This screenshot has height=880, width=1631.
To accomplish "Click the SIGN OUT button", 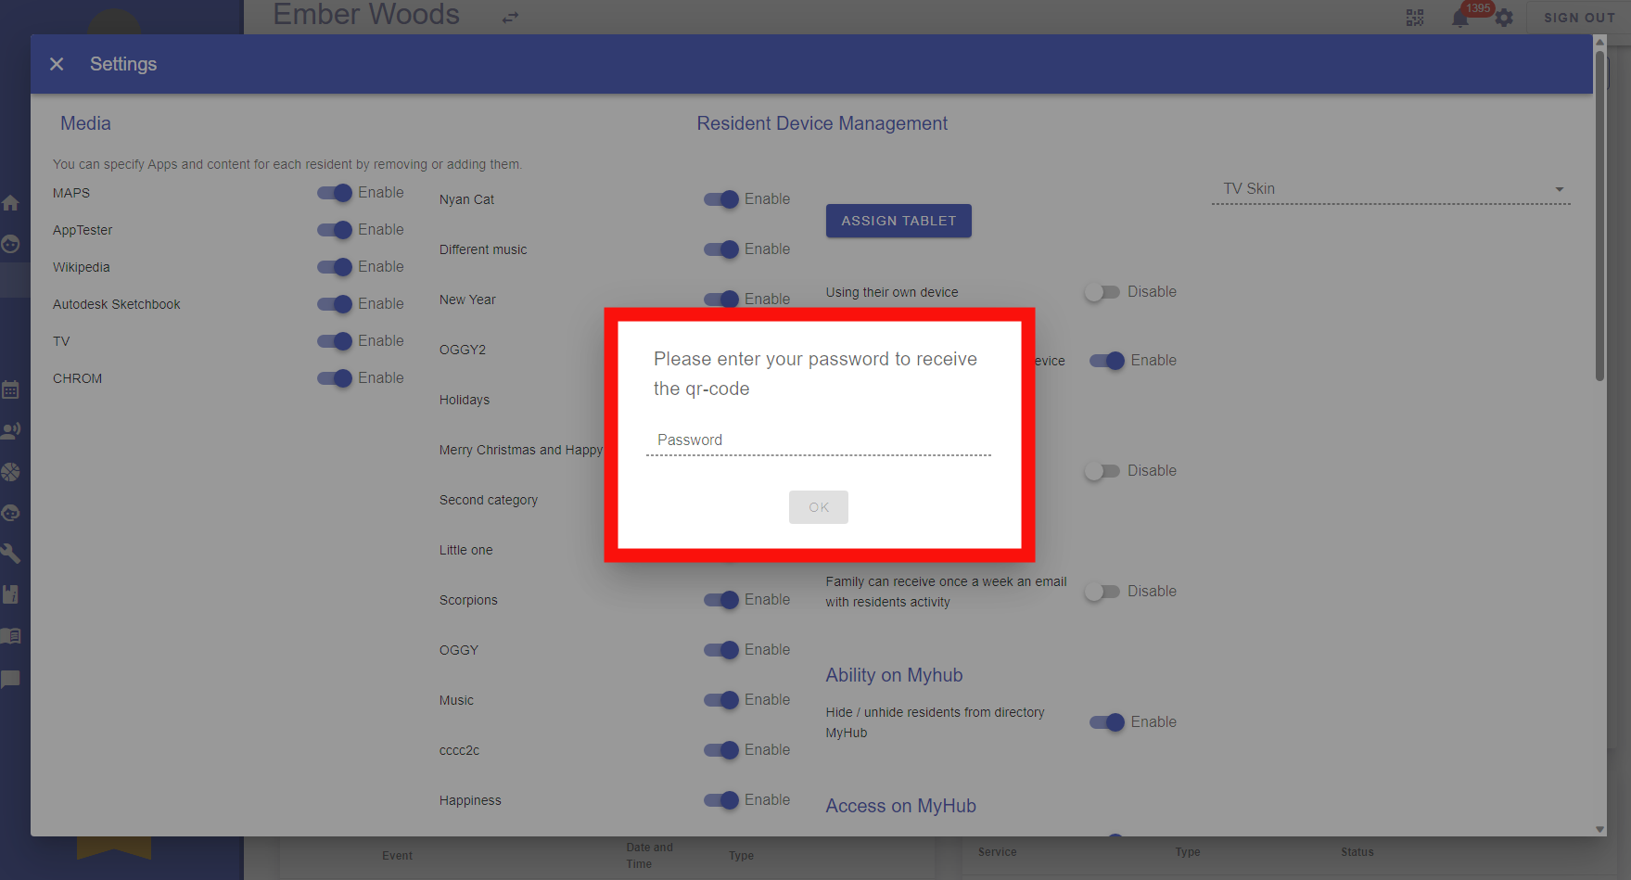I will tap(1579, 18).
